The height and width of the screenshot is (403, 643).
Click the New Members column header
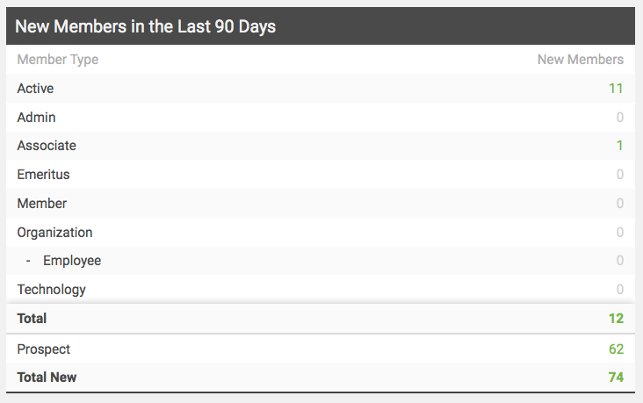coord(581,60)
